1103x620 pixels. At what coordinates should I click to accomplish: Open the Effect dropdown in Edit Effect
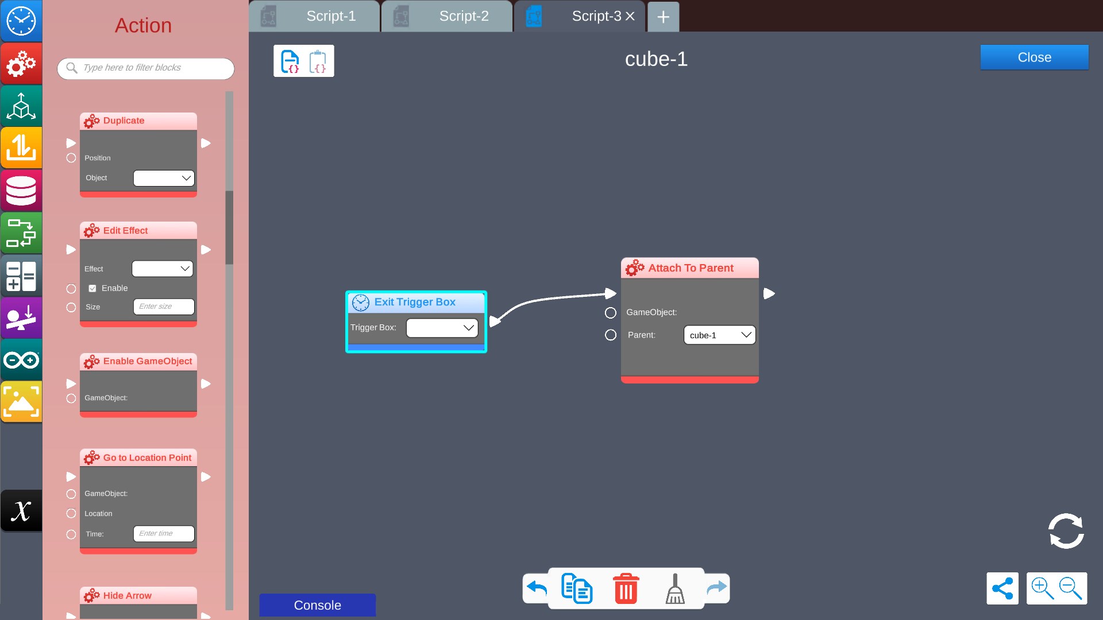(162, 269)
